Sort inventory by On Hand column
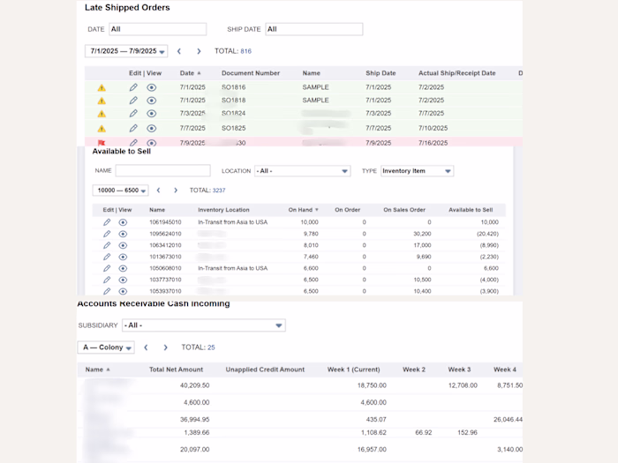Screen dimensions: 618x463 (x=303, y=210)
